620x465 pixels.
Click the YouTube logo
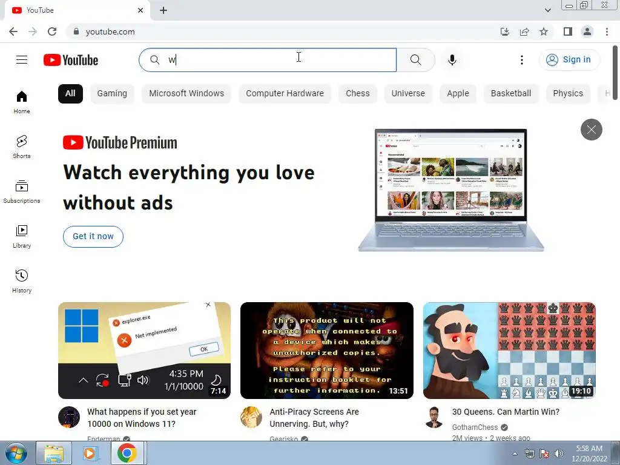coord(71,60)
